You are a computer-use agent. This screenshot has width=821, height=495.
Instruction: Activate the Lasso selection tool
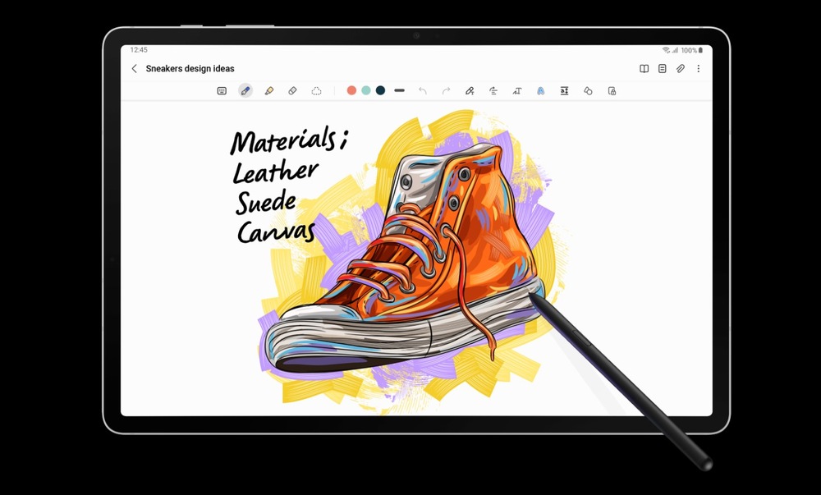(316, 90)
